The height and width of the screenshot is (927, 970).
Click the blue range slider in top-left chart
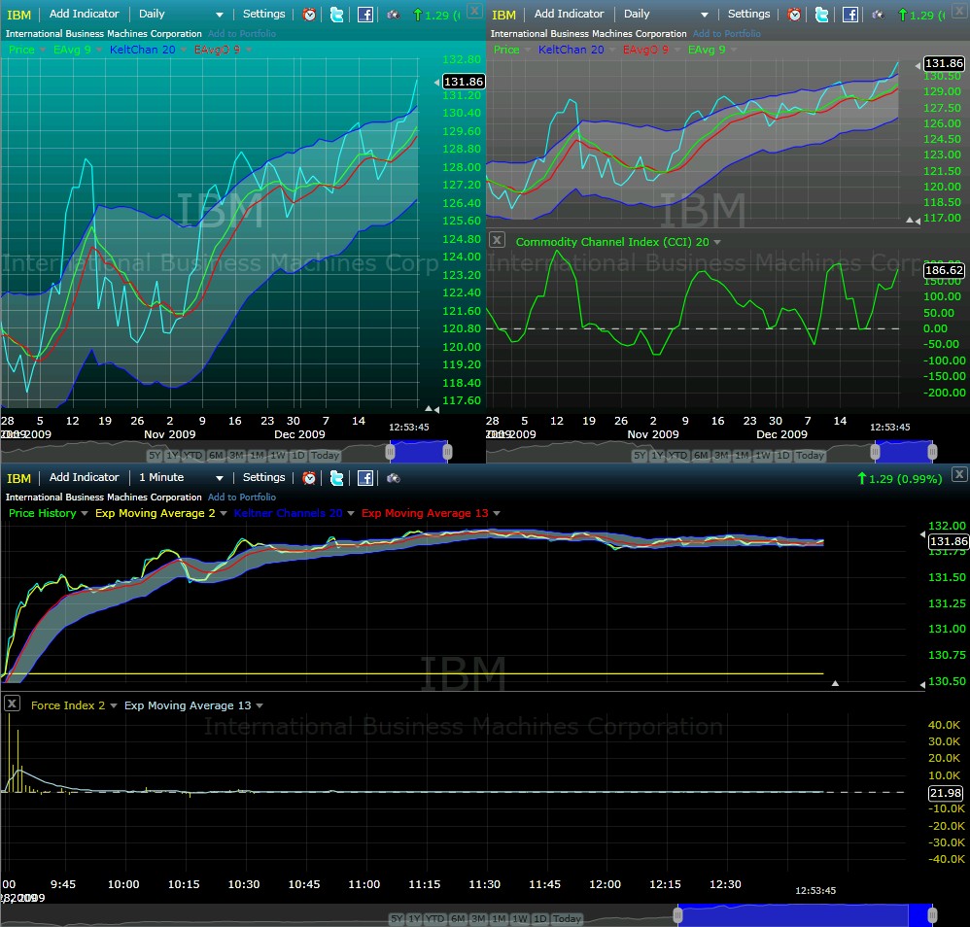tap(419, 452)
